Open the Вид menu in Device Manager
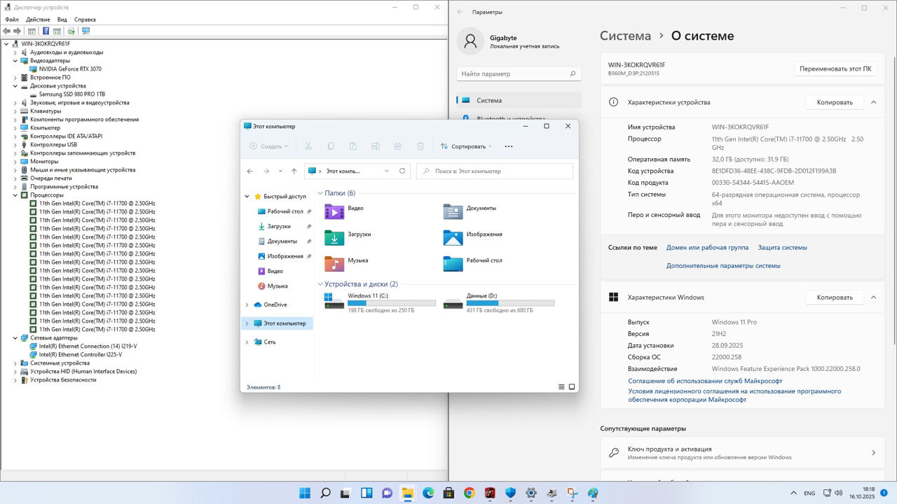This screenshot has width=897, height=504. coord(62,20)
